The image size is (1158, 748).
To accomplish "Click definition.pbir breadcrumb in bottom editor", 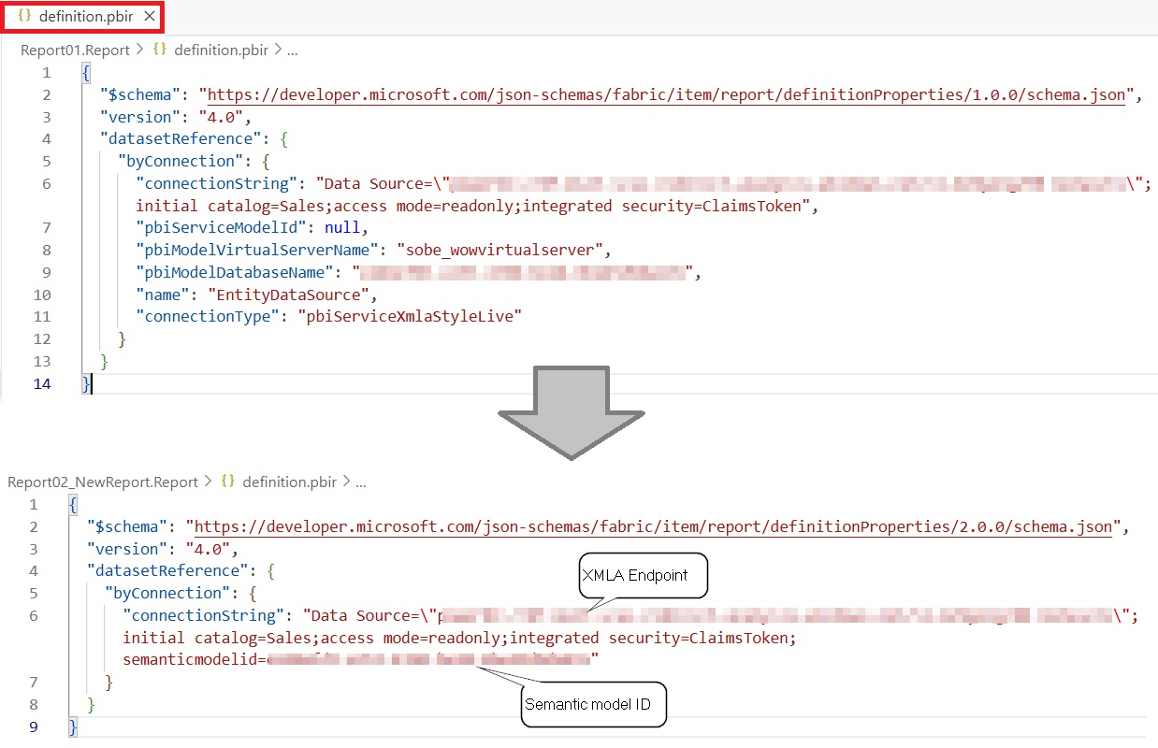I will (291, 482).
